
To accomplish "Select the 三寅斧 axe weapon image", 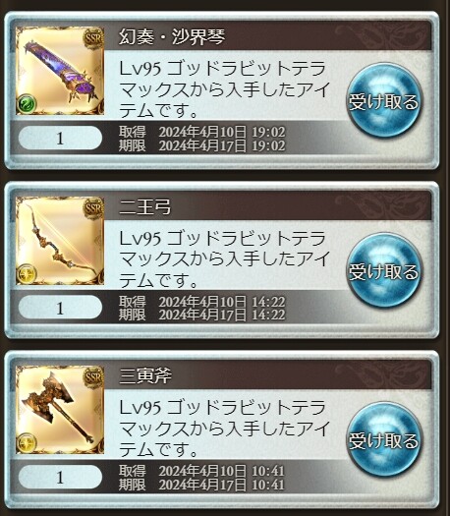I will coord(60,410).
